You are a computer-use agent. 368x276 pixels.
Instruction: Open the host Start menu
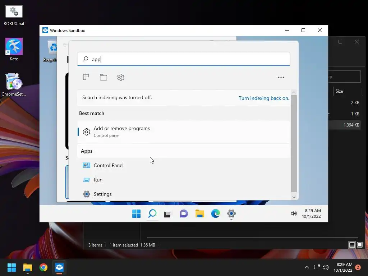pyautogui.click(x=11, y=267)
